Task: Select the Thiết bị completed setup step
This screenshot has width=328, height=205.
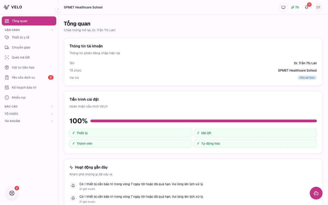Action: (x=131, y=133)
